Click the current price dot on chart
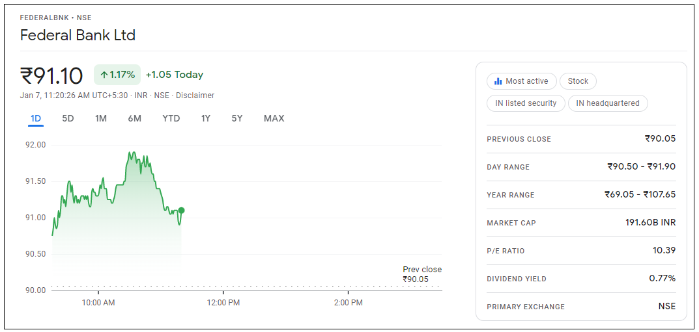The width and height of the screenshot is (699, 332). 182,211
